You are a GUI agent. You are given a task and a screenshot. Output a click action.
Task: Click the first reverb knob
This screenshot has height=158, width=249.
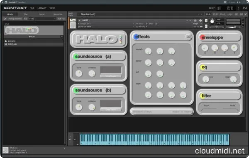[x=148, y=51]
